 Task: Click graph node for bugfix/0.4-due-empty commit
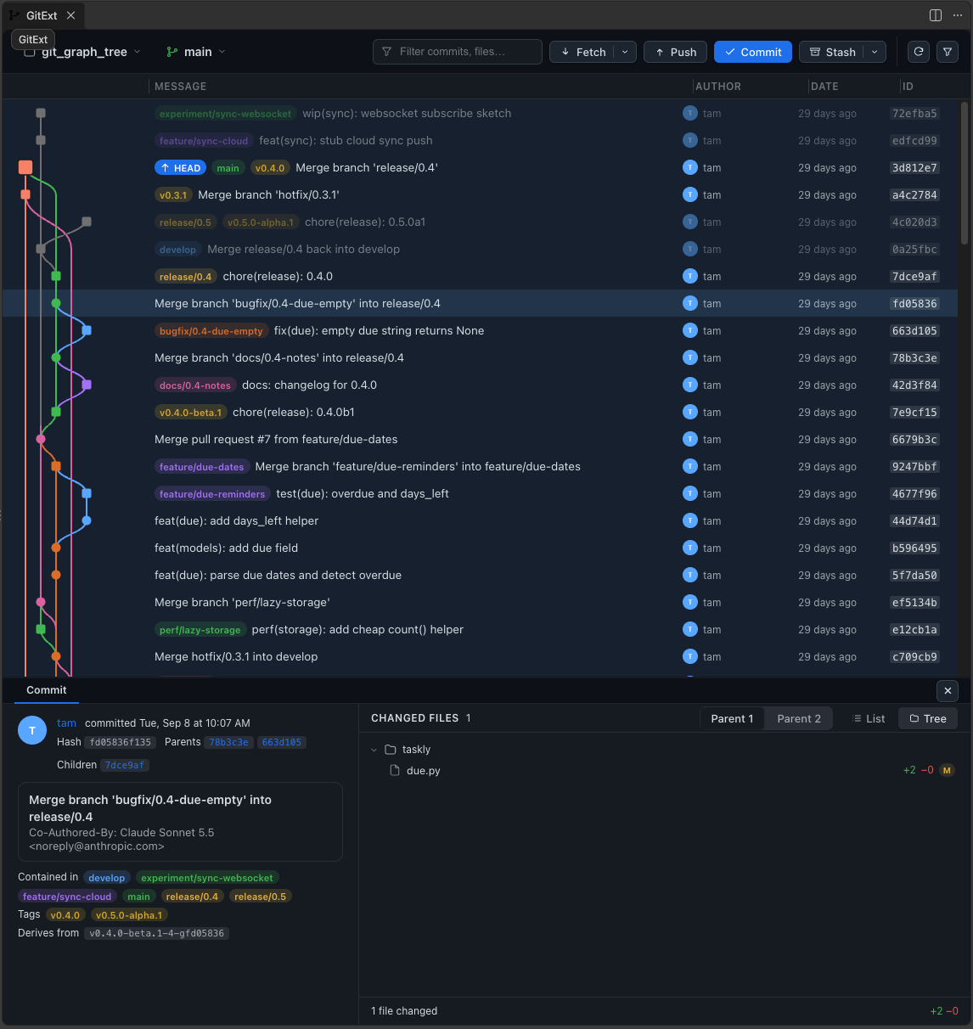pyautogui.click(x=87, y=330)
